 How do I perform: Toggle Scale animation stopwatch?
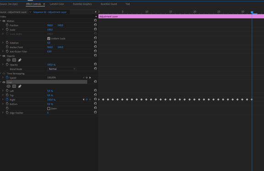[7, 29]
